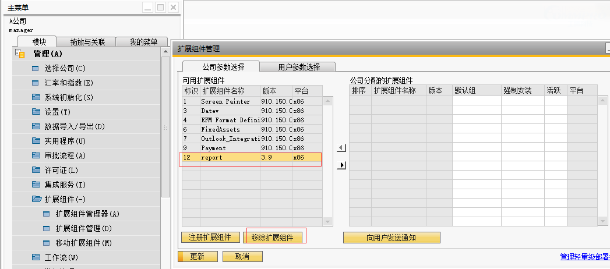The width and height of the screenshot is (610, 269).
Task: Switch to the 拖放与关联 tab
Action: (x=87, y=42)
